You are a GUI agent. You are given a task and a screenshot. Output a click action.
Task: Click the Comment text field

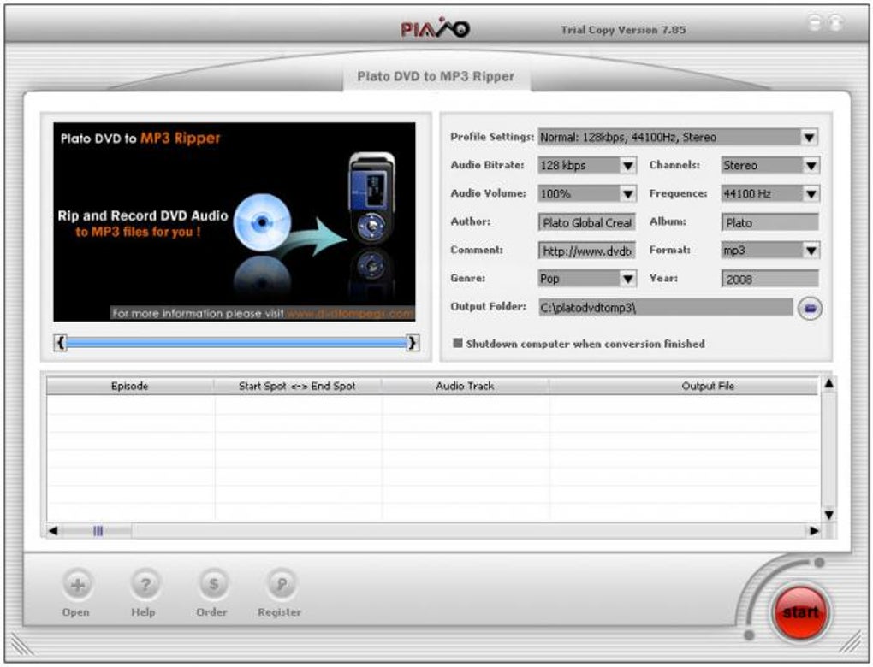(587, 251)
